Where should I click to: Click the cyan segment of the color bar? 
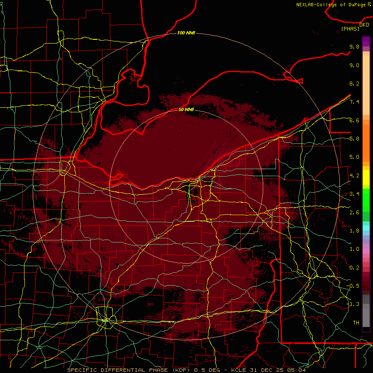click(x=366, y=228)
